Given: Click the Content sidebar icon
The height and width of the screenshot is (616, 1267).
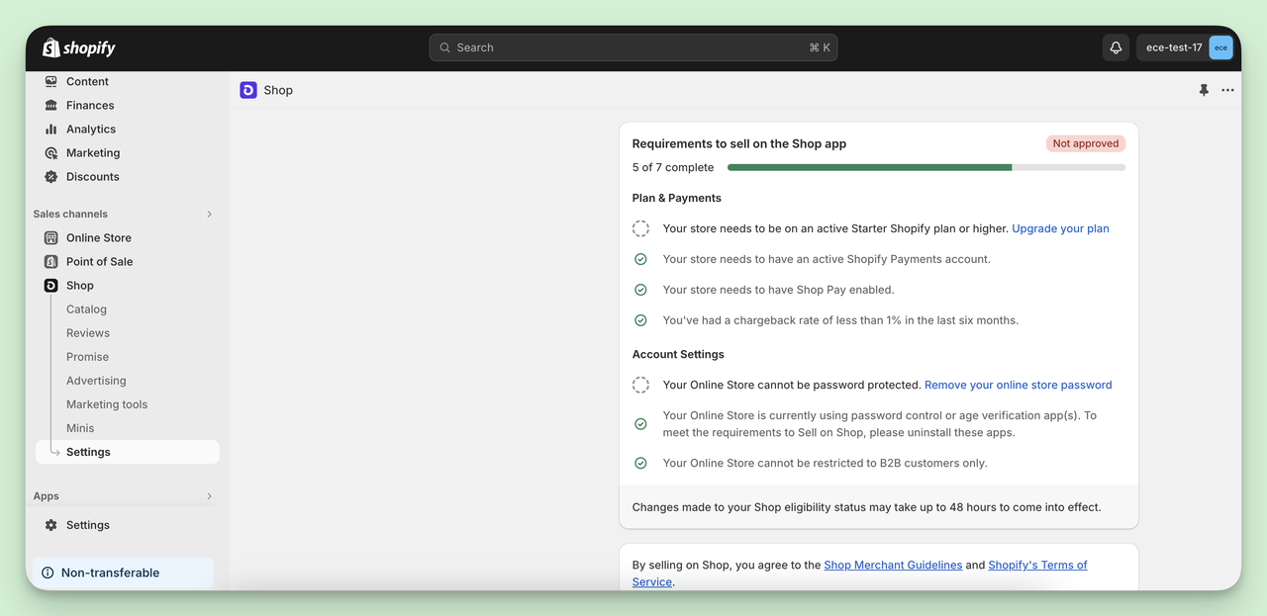Looking at the screenshot, I should click(x=51, y=81).
